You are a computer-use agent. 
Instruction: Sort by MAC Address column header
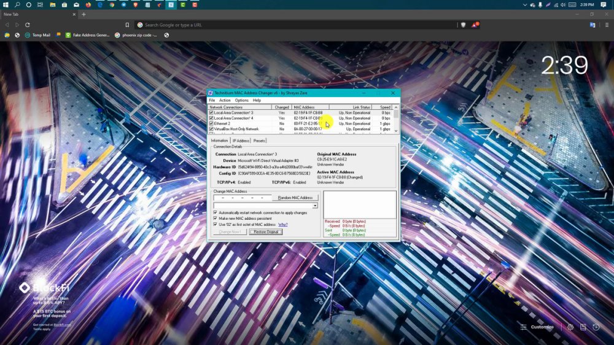311,107
